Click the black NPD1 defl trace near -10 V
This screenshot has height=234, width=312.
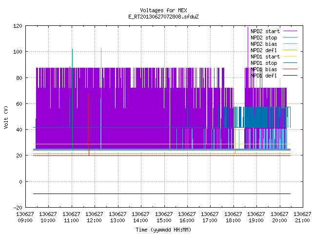coord(162,194)
